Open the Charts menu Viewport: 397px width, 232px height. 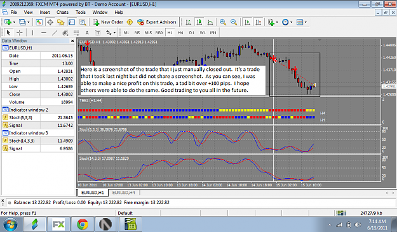click(62, 12)
